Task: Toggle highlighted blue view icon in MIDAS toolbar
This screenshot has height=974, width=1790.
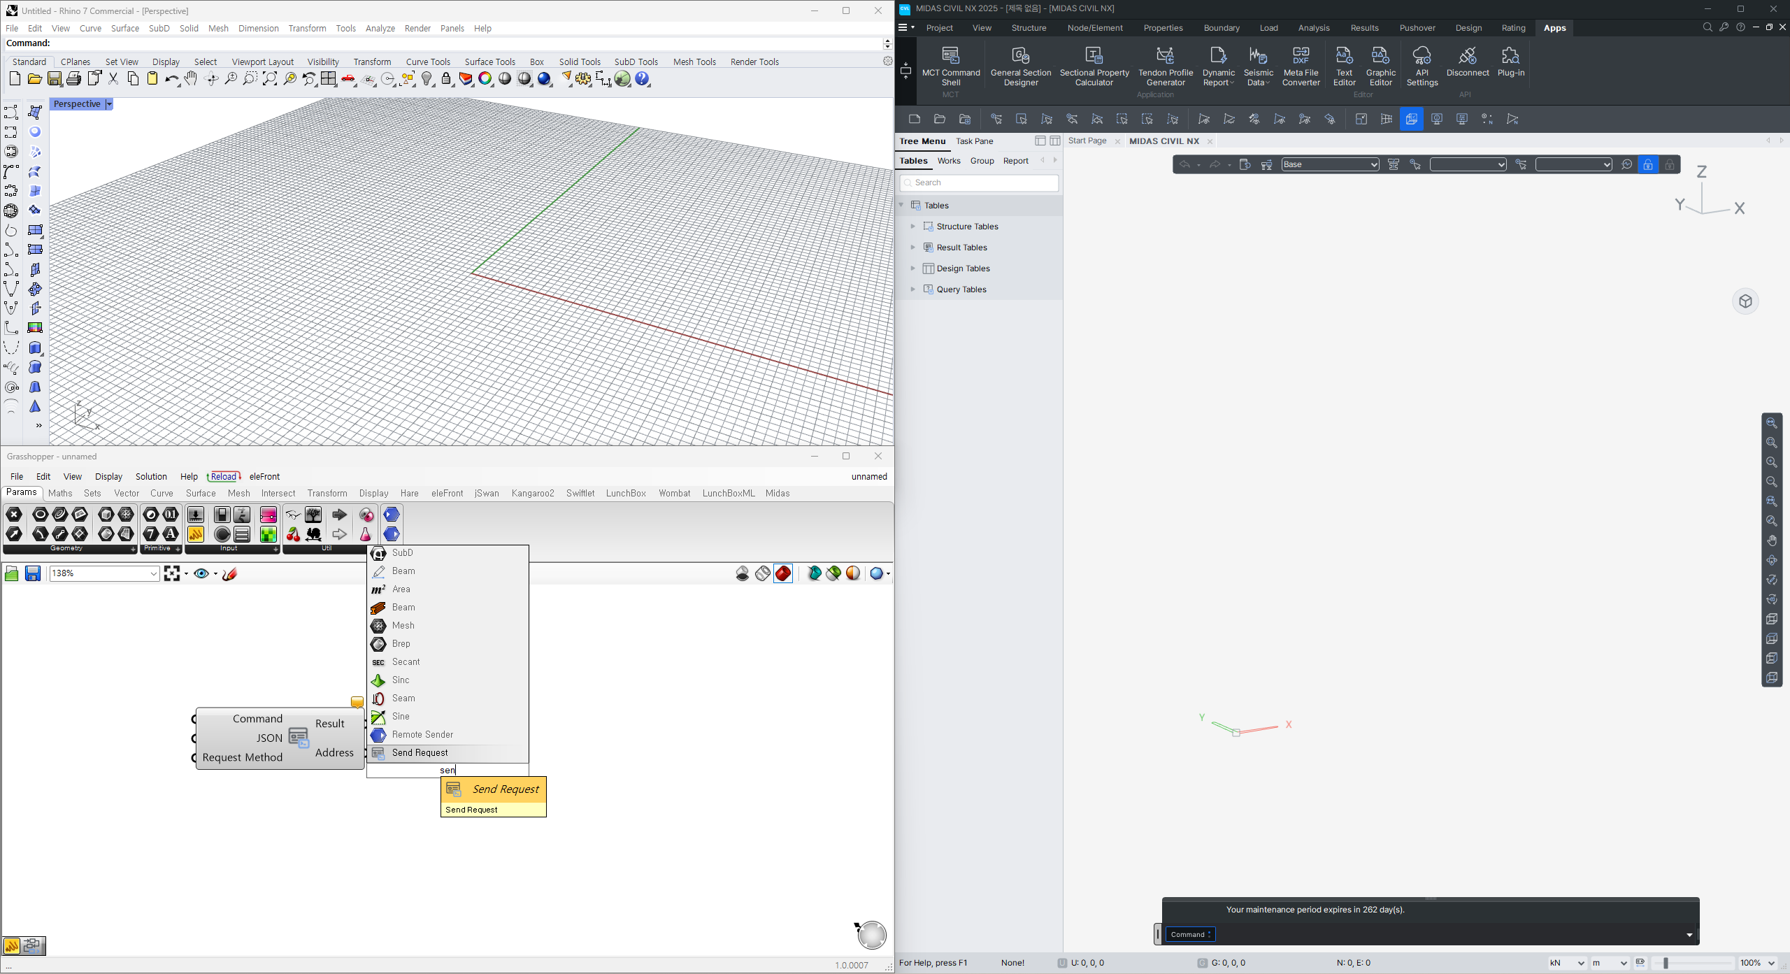Action: coord(1411,119)
